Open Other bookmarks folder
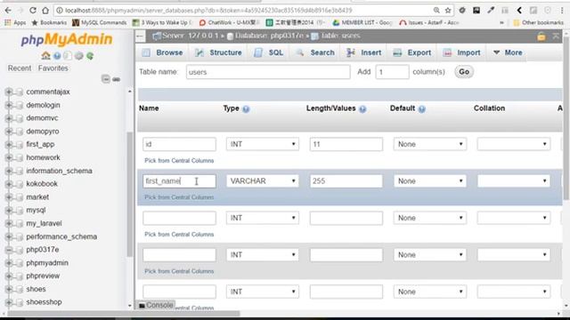This screenshot has width=570, height=320. (538, 22)
